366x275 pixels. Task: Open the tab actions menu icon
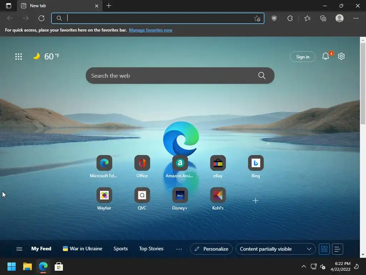pos(9,6)
